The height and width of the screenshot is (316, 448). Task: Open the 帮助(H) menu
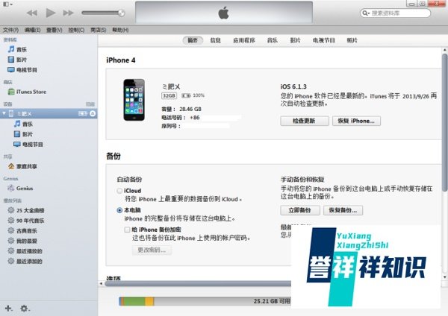(120, 30)
